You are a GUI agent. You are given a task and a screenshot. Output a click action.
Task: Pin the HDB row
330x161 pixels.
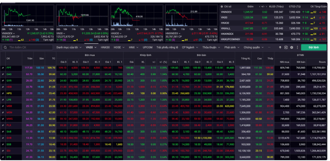tap(3, 87)
